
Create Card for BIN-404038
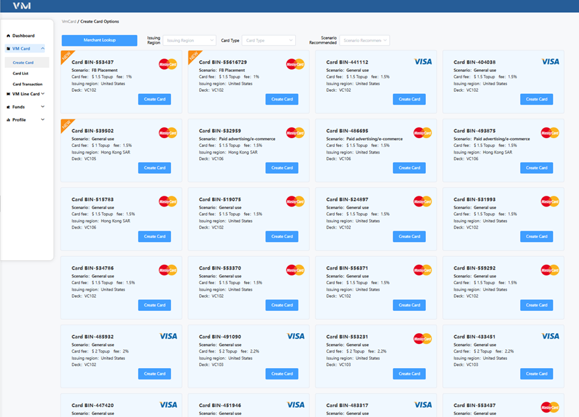pyautogui.click(x=536, y=99)
